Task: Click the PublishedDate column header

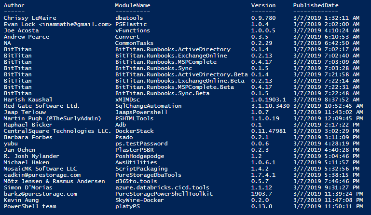Action: (x=316, y=5)
